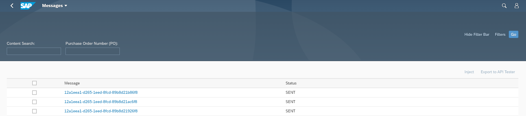
Task: Expand the Messages title dropdown
Action: 54,6
